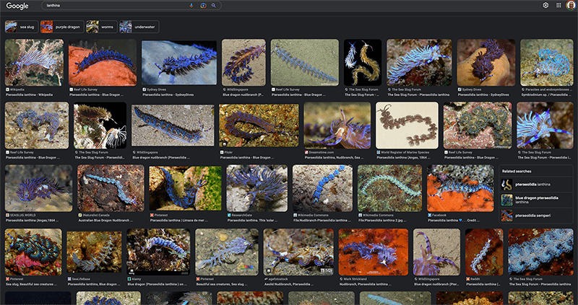Image resolution: width=578 pixels, height=305 pixels.
Task: Select related search 'pteraeolidia semperi'
Action: point(536,216)
